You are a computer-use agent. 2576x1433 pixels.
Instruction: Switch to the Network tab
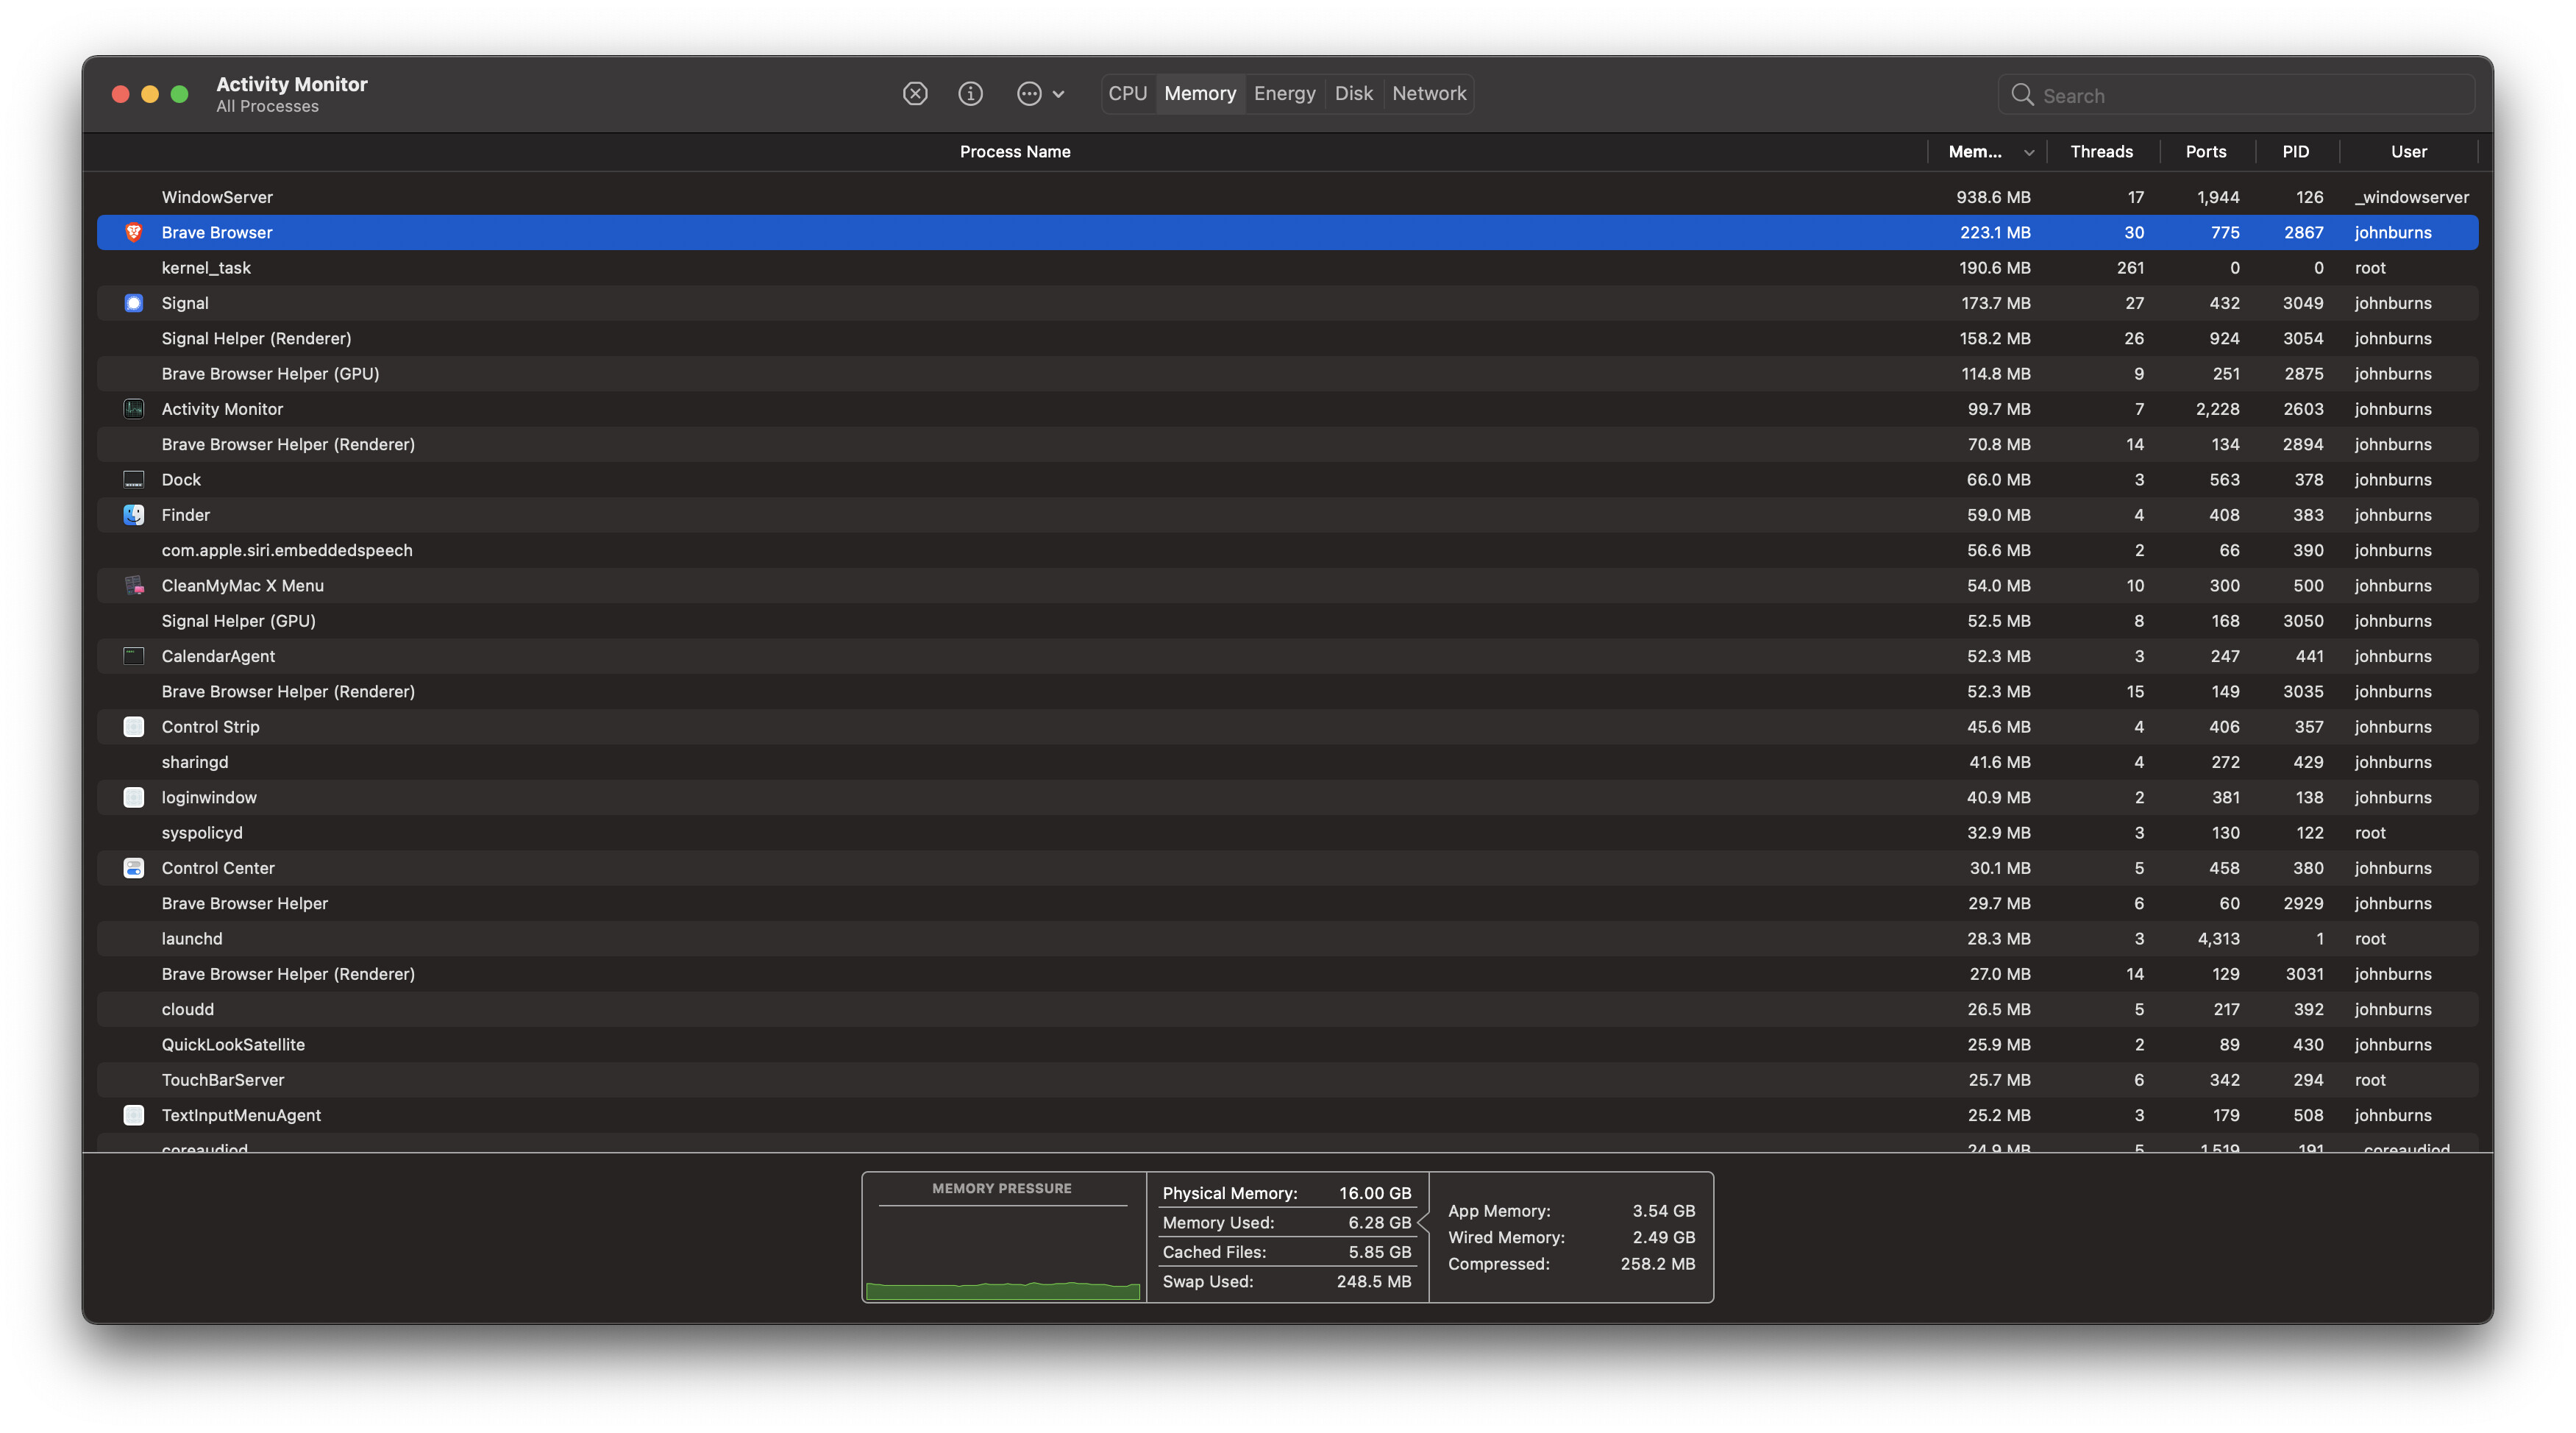[1428, 94]
